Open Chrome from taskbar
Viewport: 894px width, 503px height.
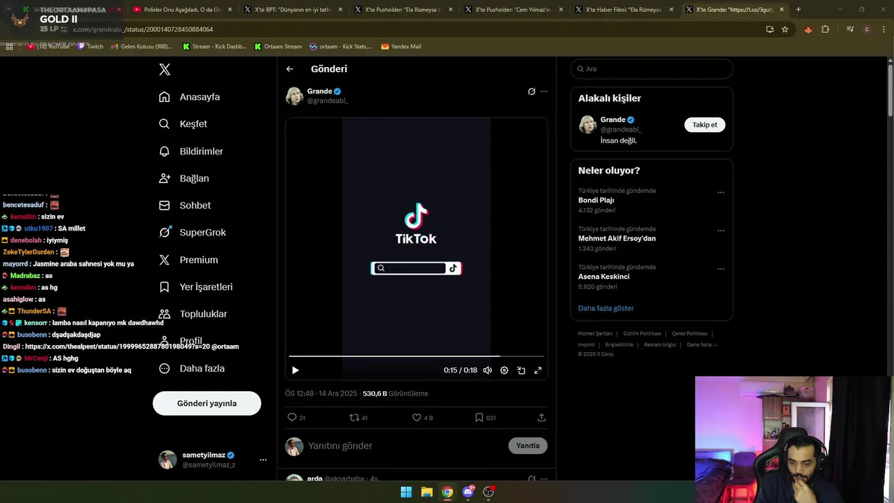(x=448, y=492)
